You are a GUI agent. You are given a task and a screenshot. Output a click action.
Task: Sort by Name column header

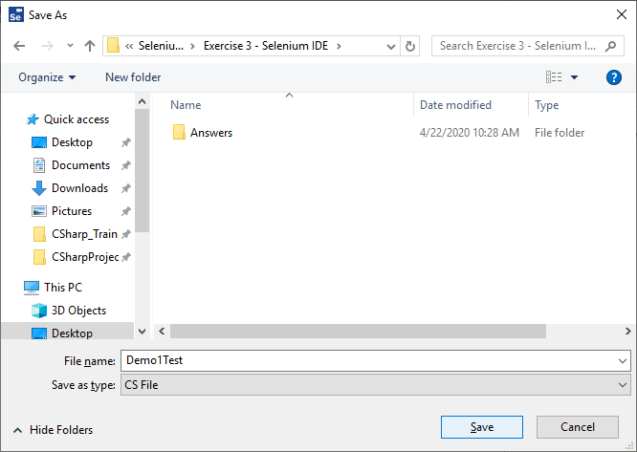[x=186, y=105]
